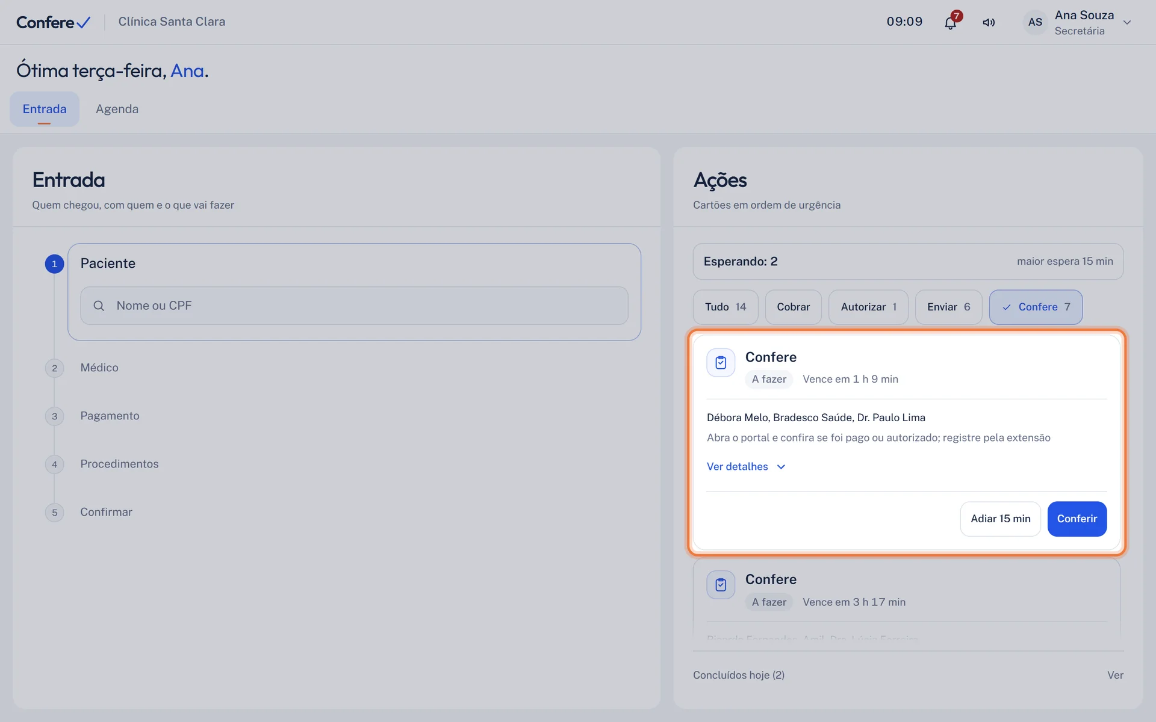The width and height of the screenshot is (1156, 722).
Task: Click Clínica Santa Clara clinic name
Action: coord(172,22)
